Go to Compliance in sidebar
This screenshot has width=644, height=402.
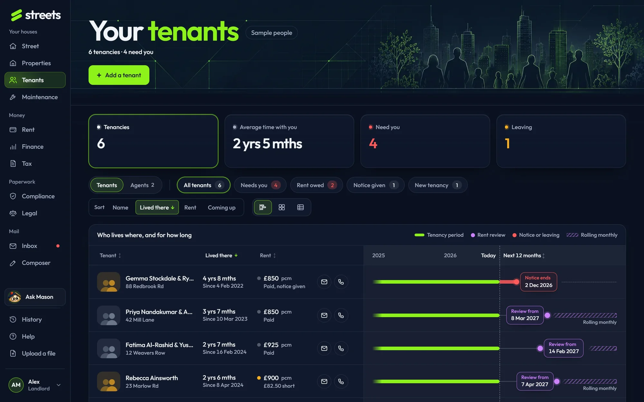click(35, 196)
